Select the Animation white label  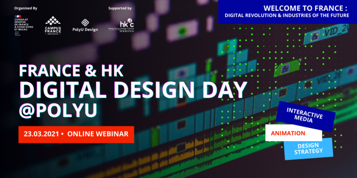(x=293, y=133)
